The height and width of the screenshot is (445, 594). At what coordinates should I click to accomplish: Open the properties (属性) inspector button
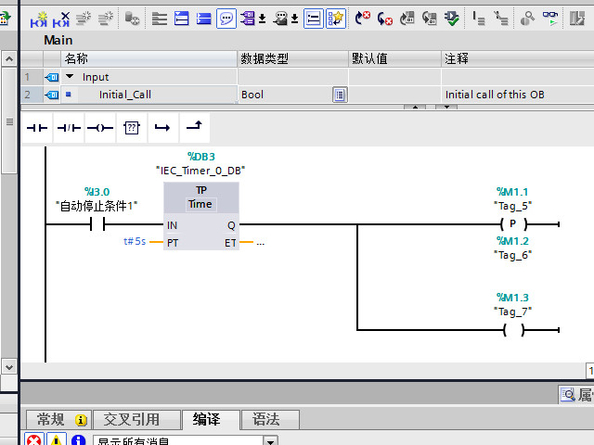[576, 395]
